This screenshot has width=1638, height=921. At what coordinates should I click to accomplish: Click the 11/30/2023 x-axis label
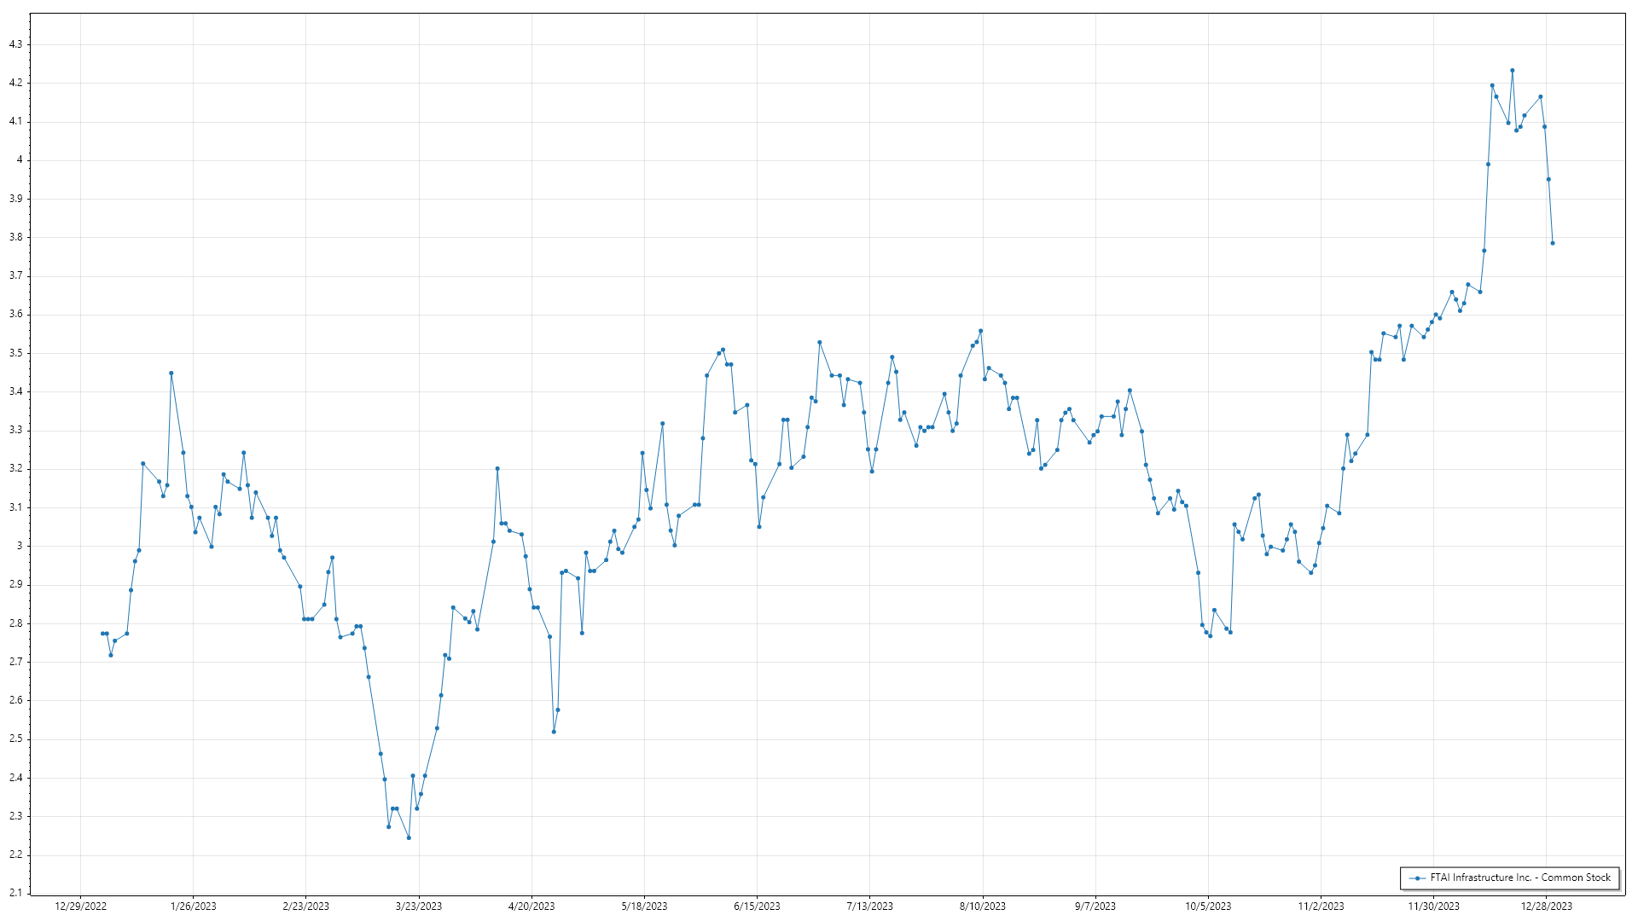coord(1433,907)
